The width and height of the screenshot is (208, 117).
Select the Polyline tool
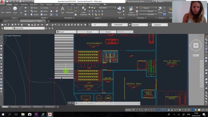(8, 10)
